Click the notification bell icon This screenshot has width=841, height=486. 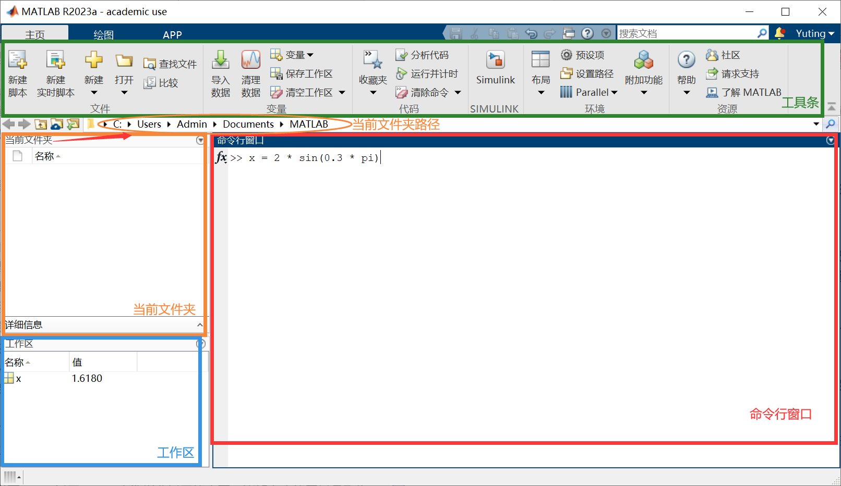[x=780, y=33]
